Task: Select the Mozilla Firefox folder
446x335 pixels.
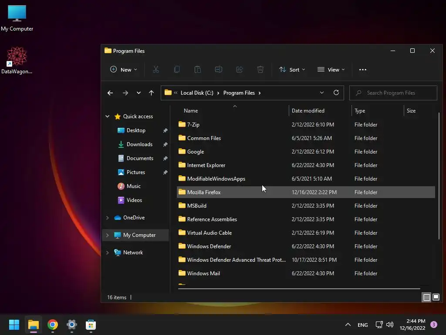Action: pos(306,192)
